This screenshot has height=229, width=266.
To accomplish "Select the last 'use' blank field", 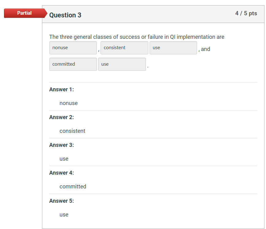I will click(x=122, y=64).
